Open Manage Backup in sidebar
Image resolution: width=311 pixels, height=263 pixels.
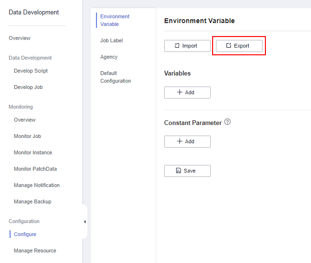(x=33, y=201)
